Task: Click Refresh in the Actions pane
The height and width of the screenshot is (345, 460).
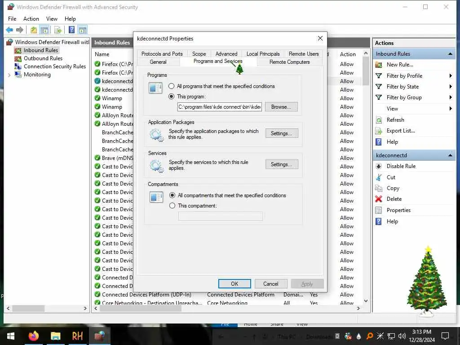Action: [x=395, y=119]
